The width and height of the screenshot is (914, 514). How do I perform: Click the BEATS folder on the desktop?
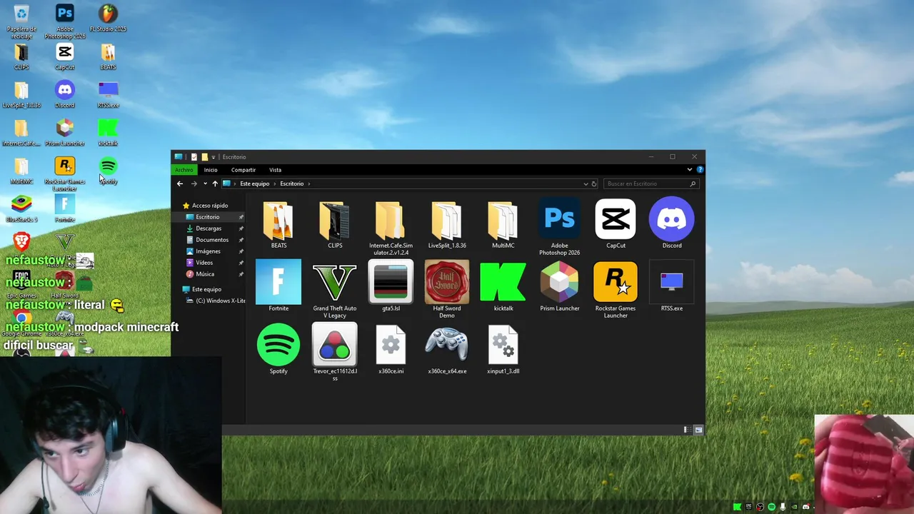(108, 56)
